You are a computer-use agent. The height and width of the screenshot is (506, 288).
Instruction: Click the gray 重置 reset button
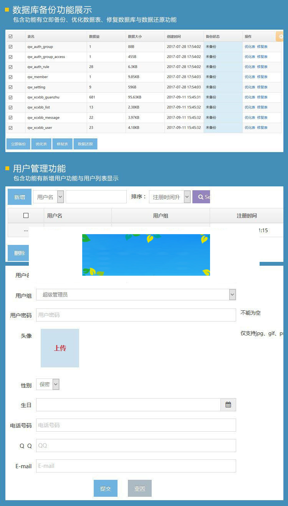(x=140, y=488)
